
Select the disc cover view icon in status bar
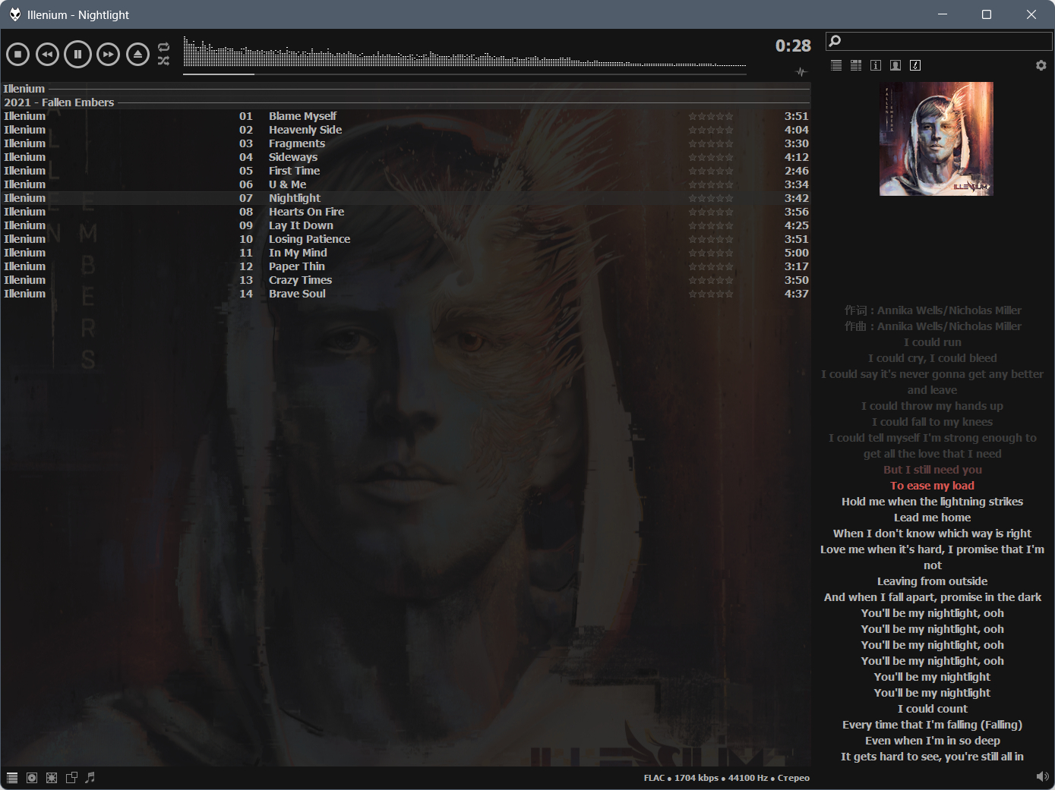32,778
